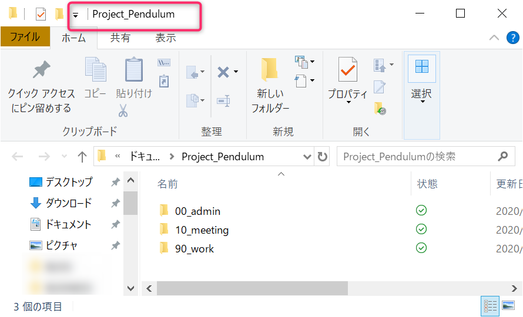Go up one folder level

click(82, 157)
